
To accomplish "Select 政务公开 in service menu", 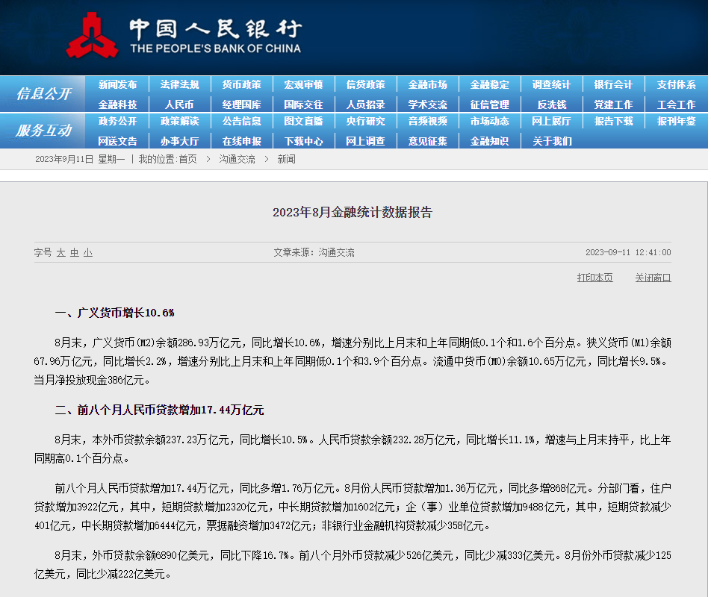I will click(x=117, y=122).
